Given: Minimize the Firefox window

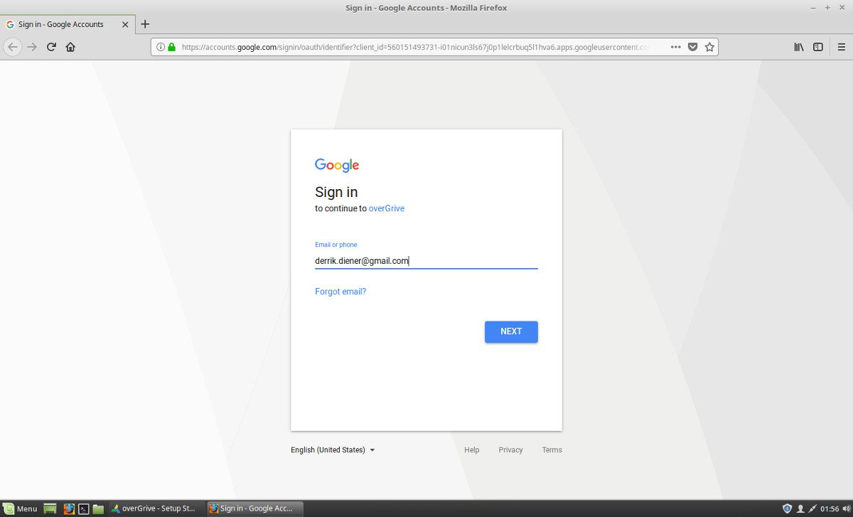Looking at the screenshot, I should tap(813, 7).
